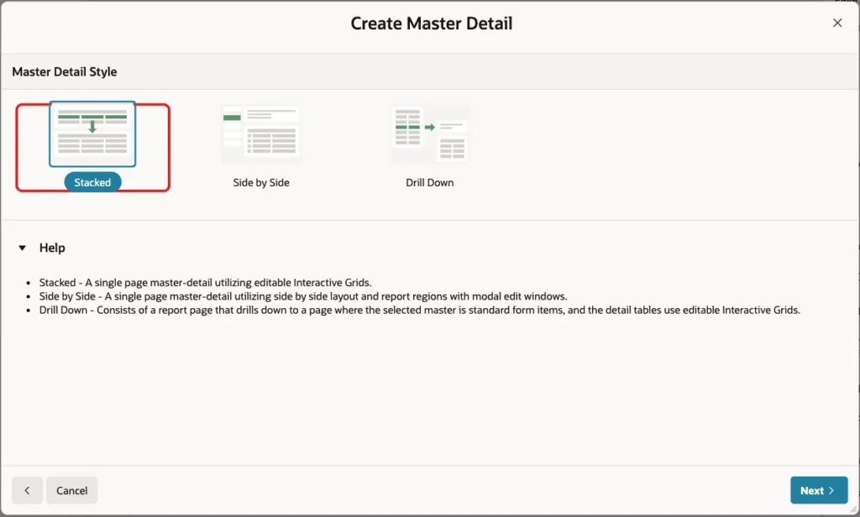Viewport: 860px width, 517px height.
Task: Select the Drill Down label
Action: point(429,183)
